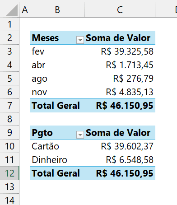The height and width of the screenshot is (205, 177).
Task: Select column C header
Action: 120,10
